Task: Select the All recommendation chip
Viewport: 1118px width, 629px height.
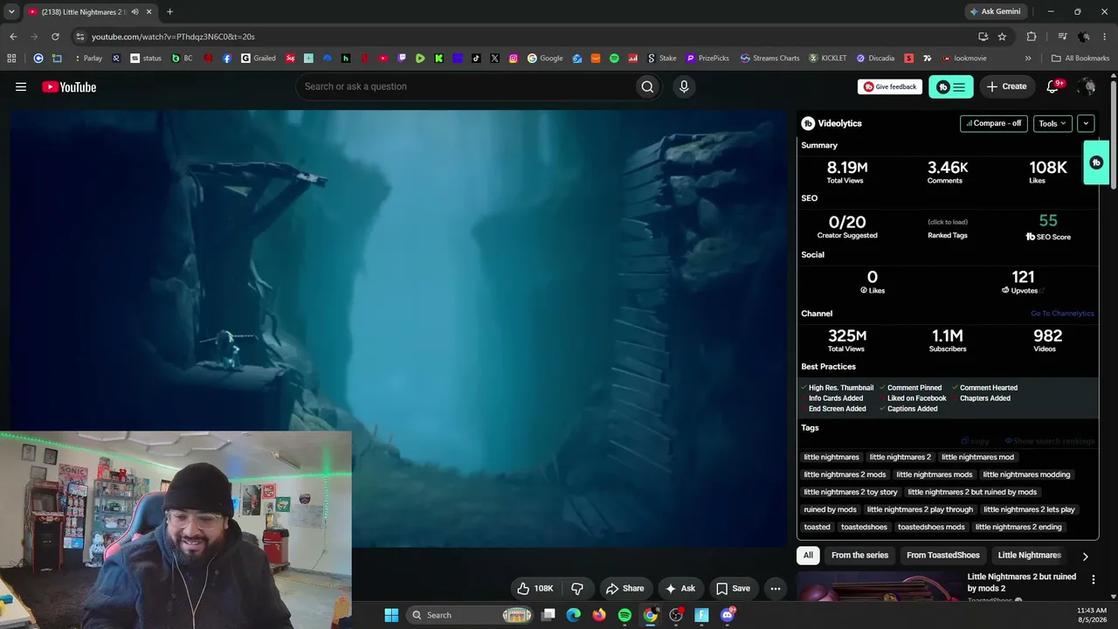Action: click(808, 556)
